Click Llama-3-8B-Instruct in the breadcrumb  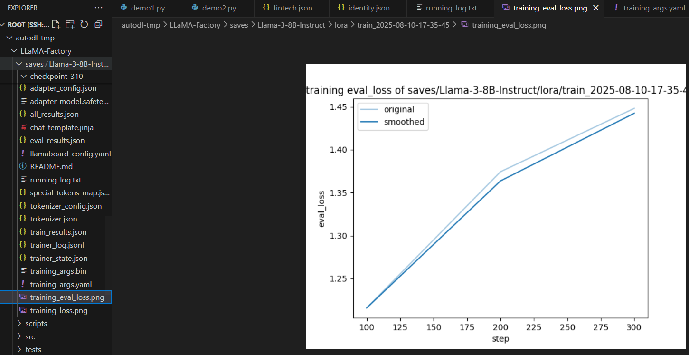(x=292, y=25)
